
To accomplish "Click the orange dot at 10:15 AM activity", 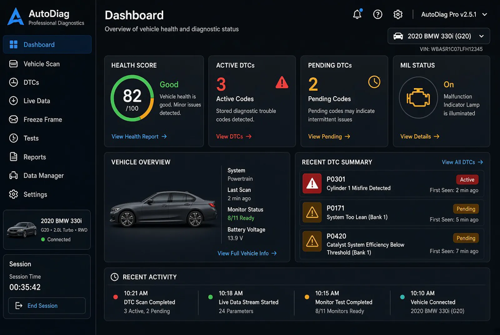I will (307, 297).
